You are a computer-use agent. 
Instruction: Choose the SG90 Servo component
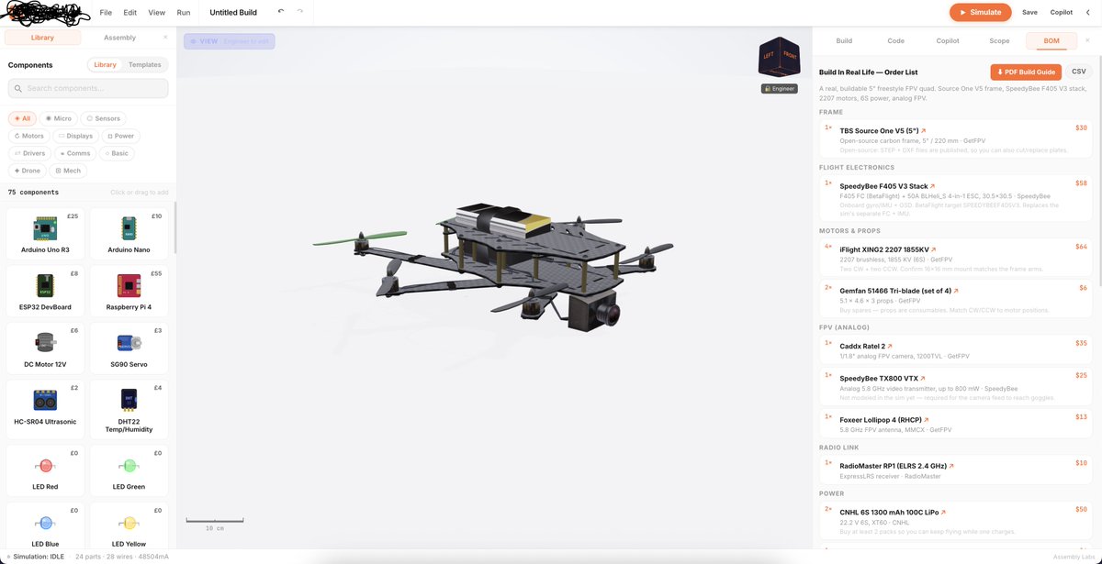[129, 348]
